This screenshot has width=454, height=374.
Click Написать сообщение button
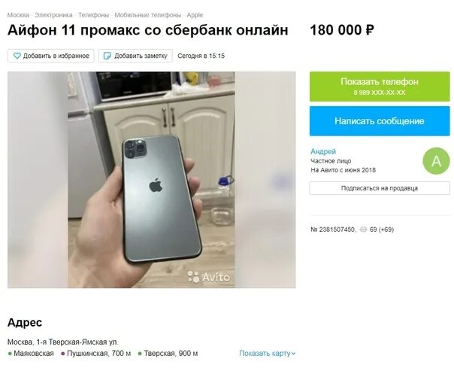click(x=380, y=121)
